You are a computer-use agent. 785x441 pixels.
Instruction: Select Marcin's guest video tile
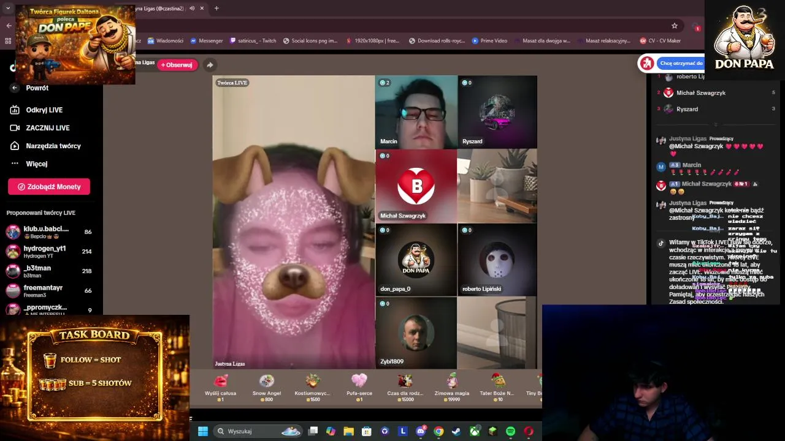416,112
